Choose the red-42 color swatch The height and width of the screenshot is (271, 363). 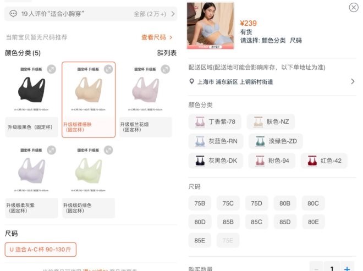(x=324, y=161)
